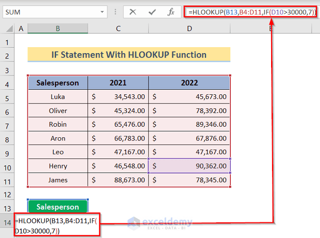Select the 2022 header cell
Image resolution: width=320 pixels, height=238 pixels.
189,83
